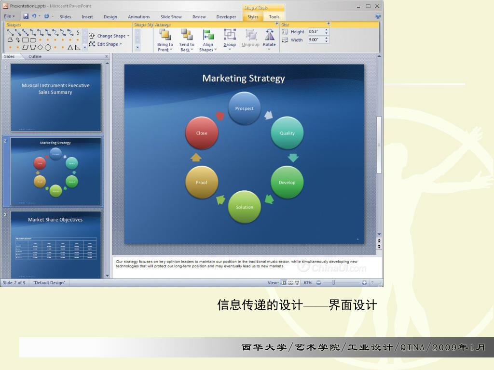Open Change Shape dropdown
This screenshot has width=494, height=370.
[110, 36]
